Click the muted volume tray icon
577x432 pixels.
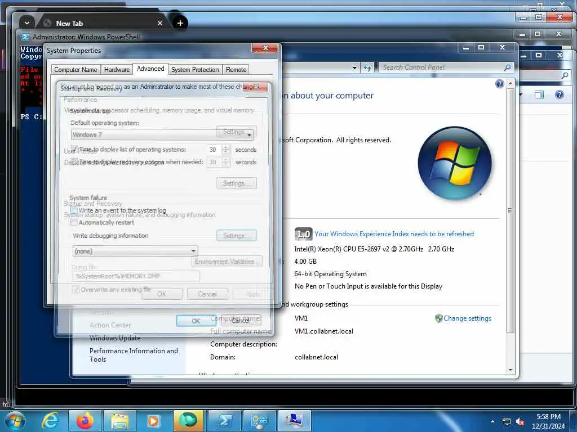[520, 422]
